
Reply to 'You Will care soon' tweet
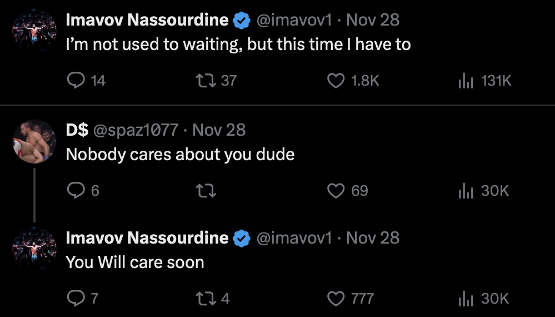(75, 299)
